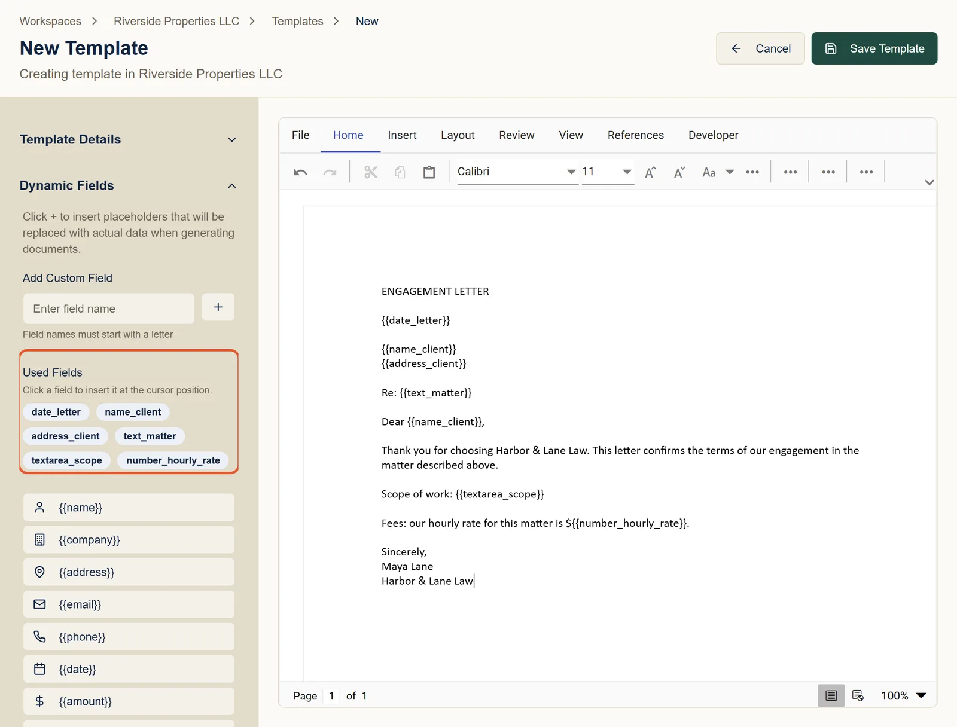Click the page number box in status bar
This screenshot has height=727, width=957.
(331, 696)
